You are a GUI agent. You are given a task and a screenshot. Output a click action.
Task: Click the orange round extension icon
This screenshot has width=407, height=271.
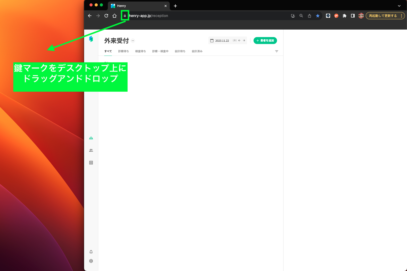pos(336,16)
